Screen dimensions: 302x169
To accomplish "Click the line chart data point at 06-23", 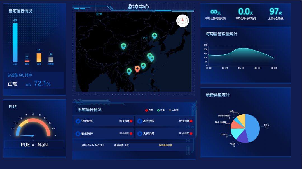I will pos(257,51).
